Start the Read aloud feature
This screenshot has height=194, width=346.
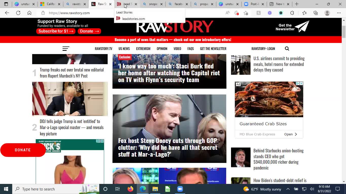click(227, 13)
